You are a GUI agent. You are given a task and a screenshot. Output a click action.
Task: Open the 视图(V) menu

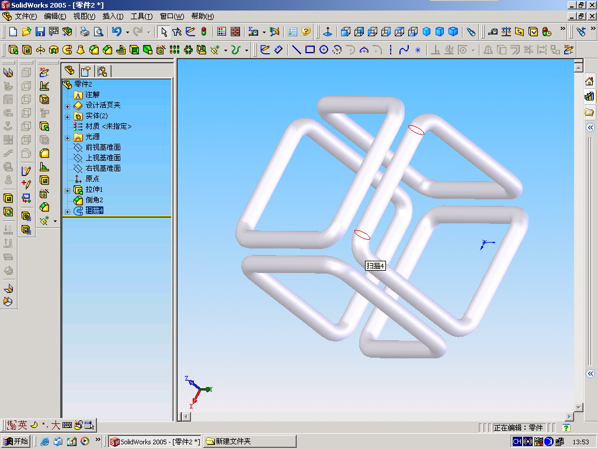pos(84,16)
